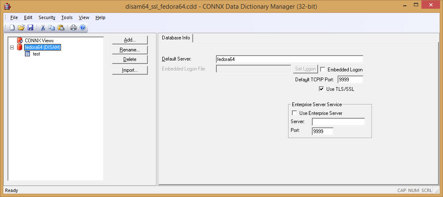Click the fedora64 red database icon
Screen dimensions: 443x197
tap(20, 47)
